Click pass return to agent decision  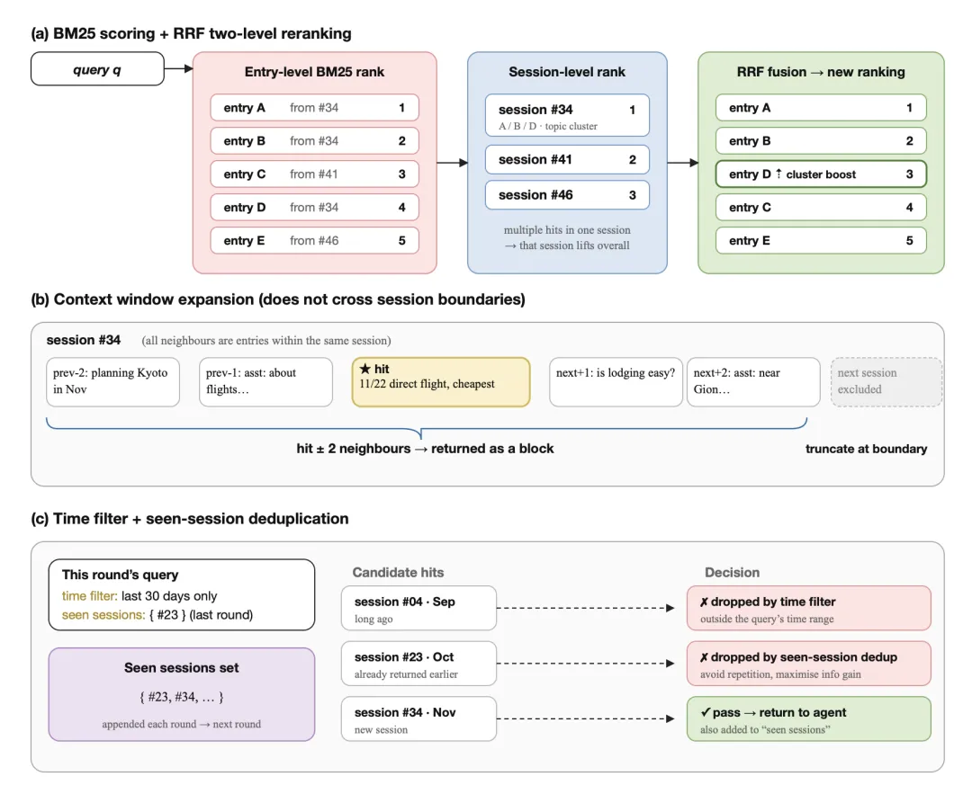tap(809, 718)
